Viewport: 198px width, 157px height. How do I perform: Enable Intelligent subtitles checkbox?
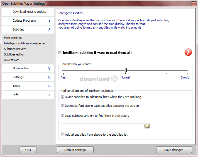pyautogui.click(x=60, y=53)
